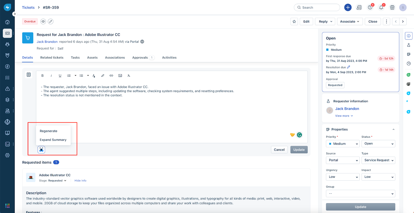414x213 pixels.
Task: Click the AI summarize Freddy icon
Action: [x=41, y=150]
